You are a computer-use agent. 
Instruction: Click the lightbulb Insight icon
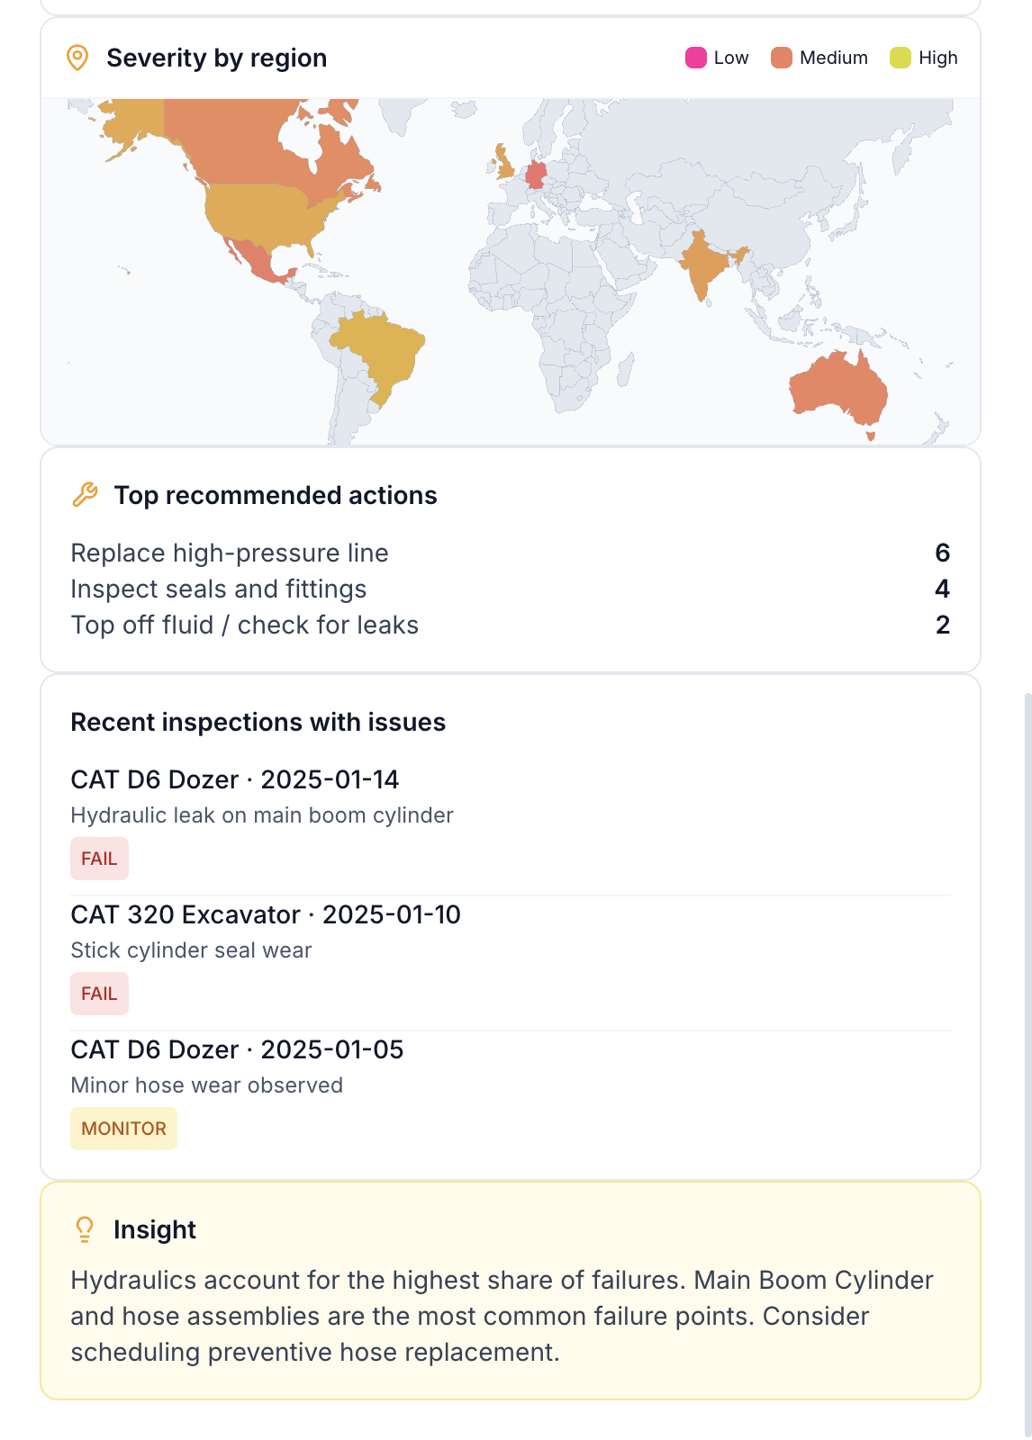click(85, 1229)
